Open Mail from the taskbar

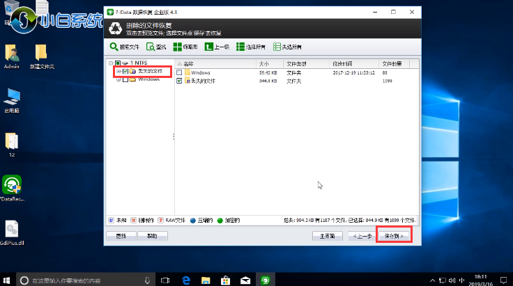point(245,280)
